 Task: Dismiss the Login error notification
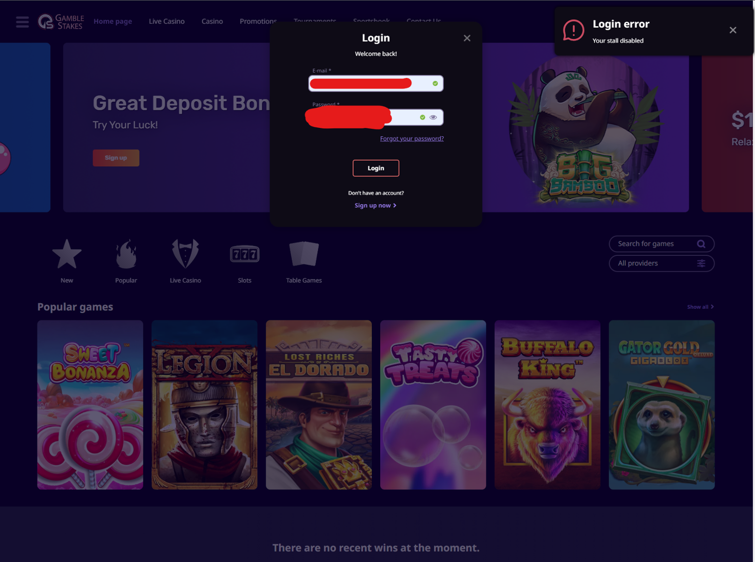[733, 30]
